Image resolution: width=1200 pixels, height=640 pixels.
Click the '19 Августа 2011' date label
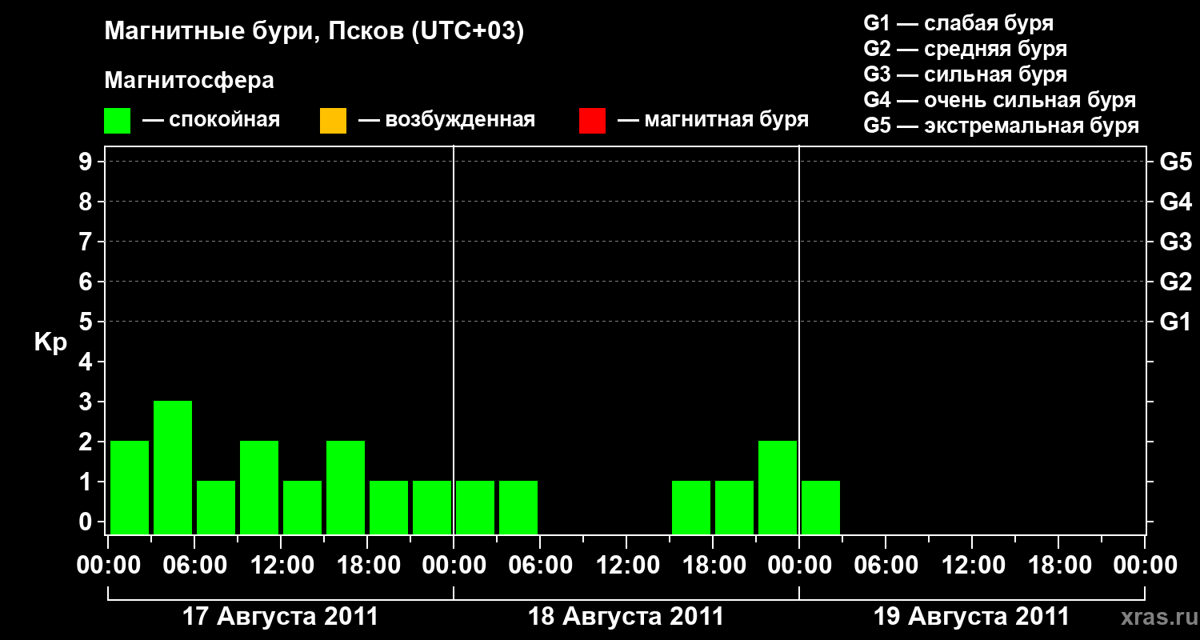point(971,617)
